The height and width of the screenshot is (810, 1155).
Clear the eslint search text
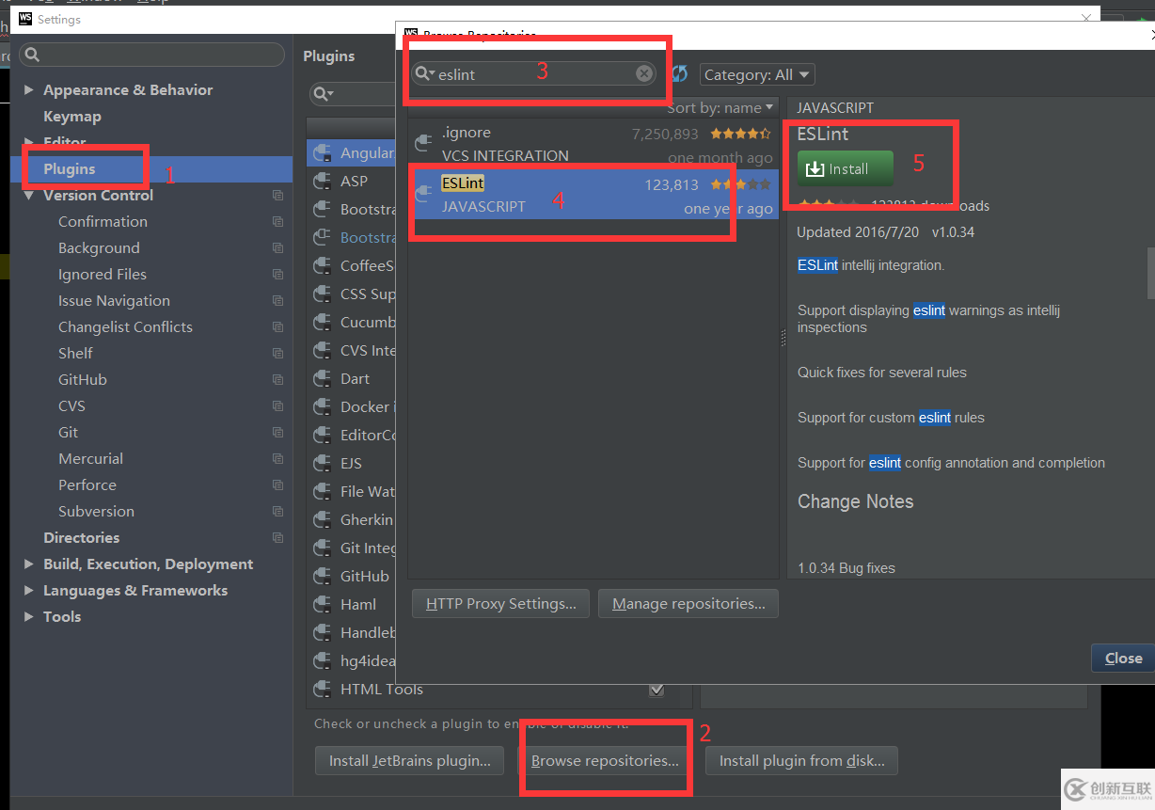[644, 73]
